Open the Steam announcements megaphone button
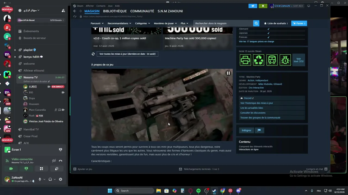The width and height of the screenshot is (348, 195). (253, 6)
